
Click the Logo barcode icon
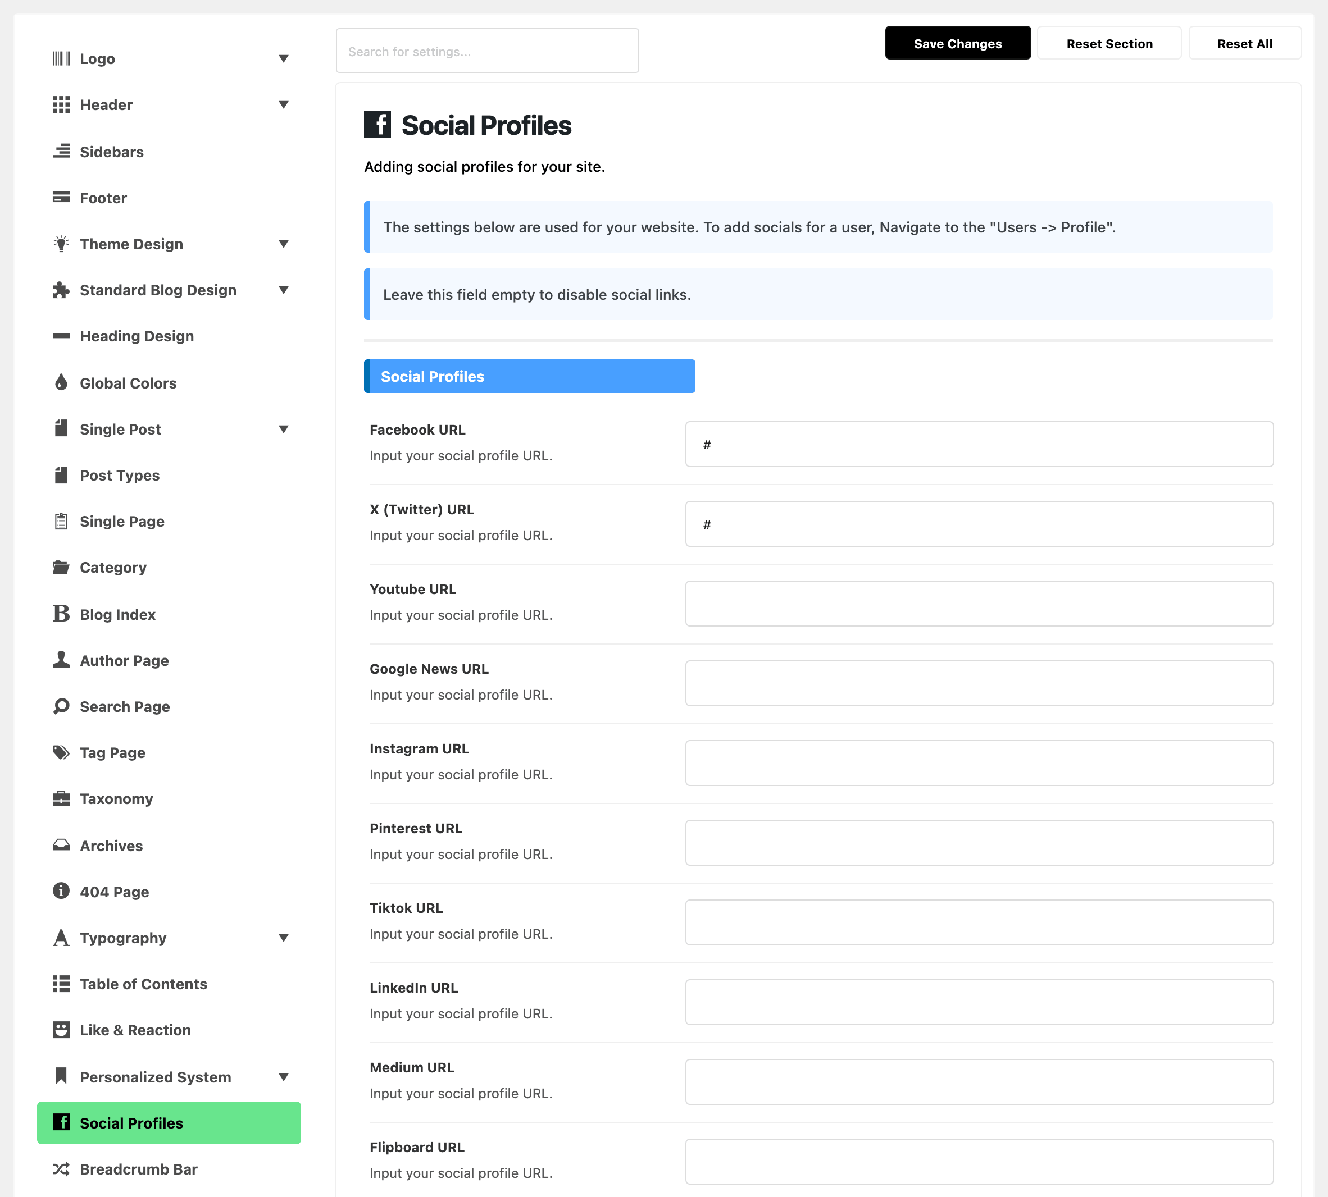(x=61, y=58)
